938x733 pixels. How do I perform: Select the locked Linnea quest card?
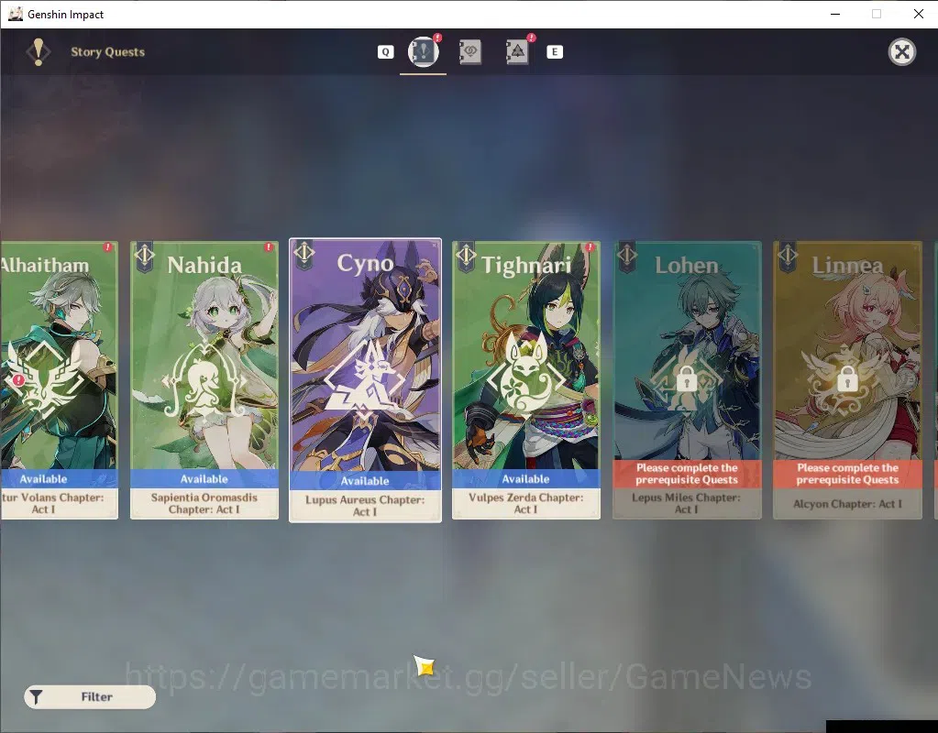coord(847,380)
